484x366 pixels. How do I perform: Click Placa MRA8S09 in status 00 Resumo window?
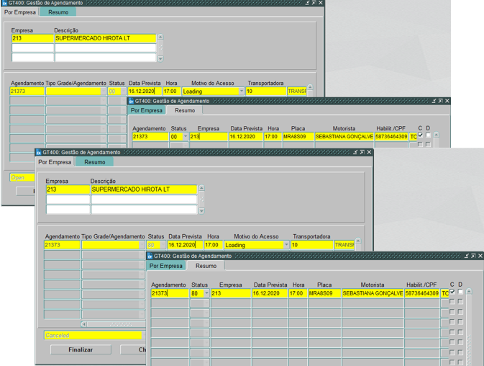tap(298, 136)
